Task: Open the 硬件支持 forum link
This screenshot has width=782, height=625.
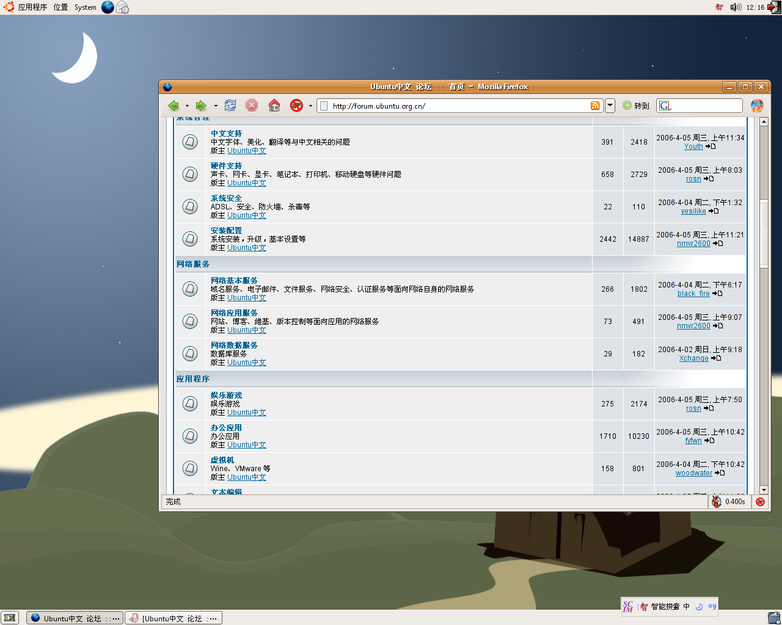Action: point(227,166)
